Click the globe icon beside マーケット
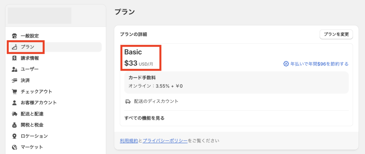 pyautogui.click(x=15, y=147)
